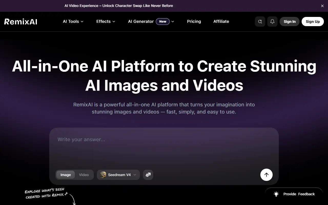Open the AI Generator menu
The height and width of the screenshot is (205, 328).
pyautogui.click(x=151, y=22)
